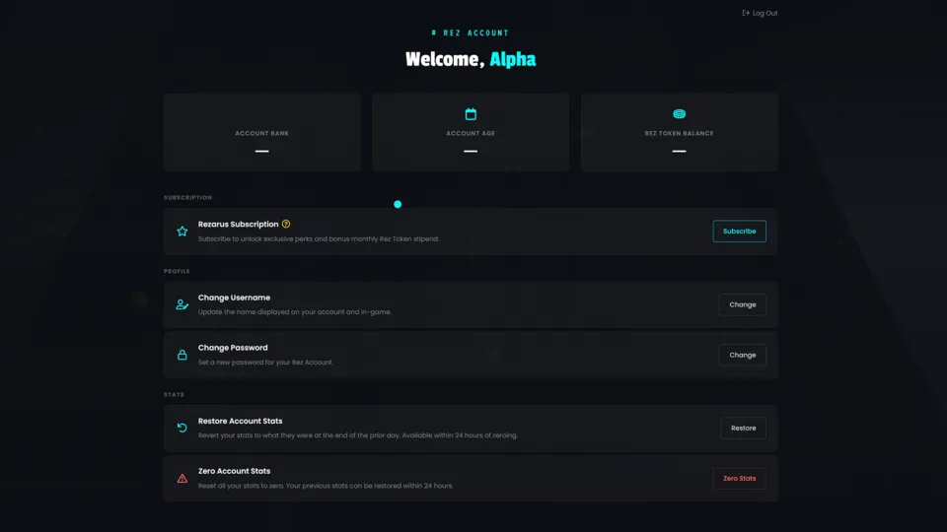Click the Zero Stats button
The width and height of the screenshot is (947, 532).
coord(739,479)
